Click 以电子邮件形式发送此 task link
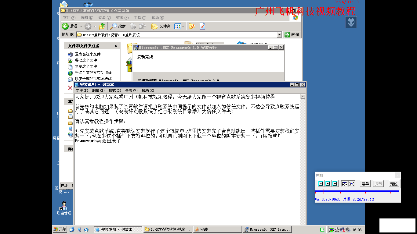Viewport: 417px width, 234px height. (x=93, y=79)
